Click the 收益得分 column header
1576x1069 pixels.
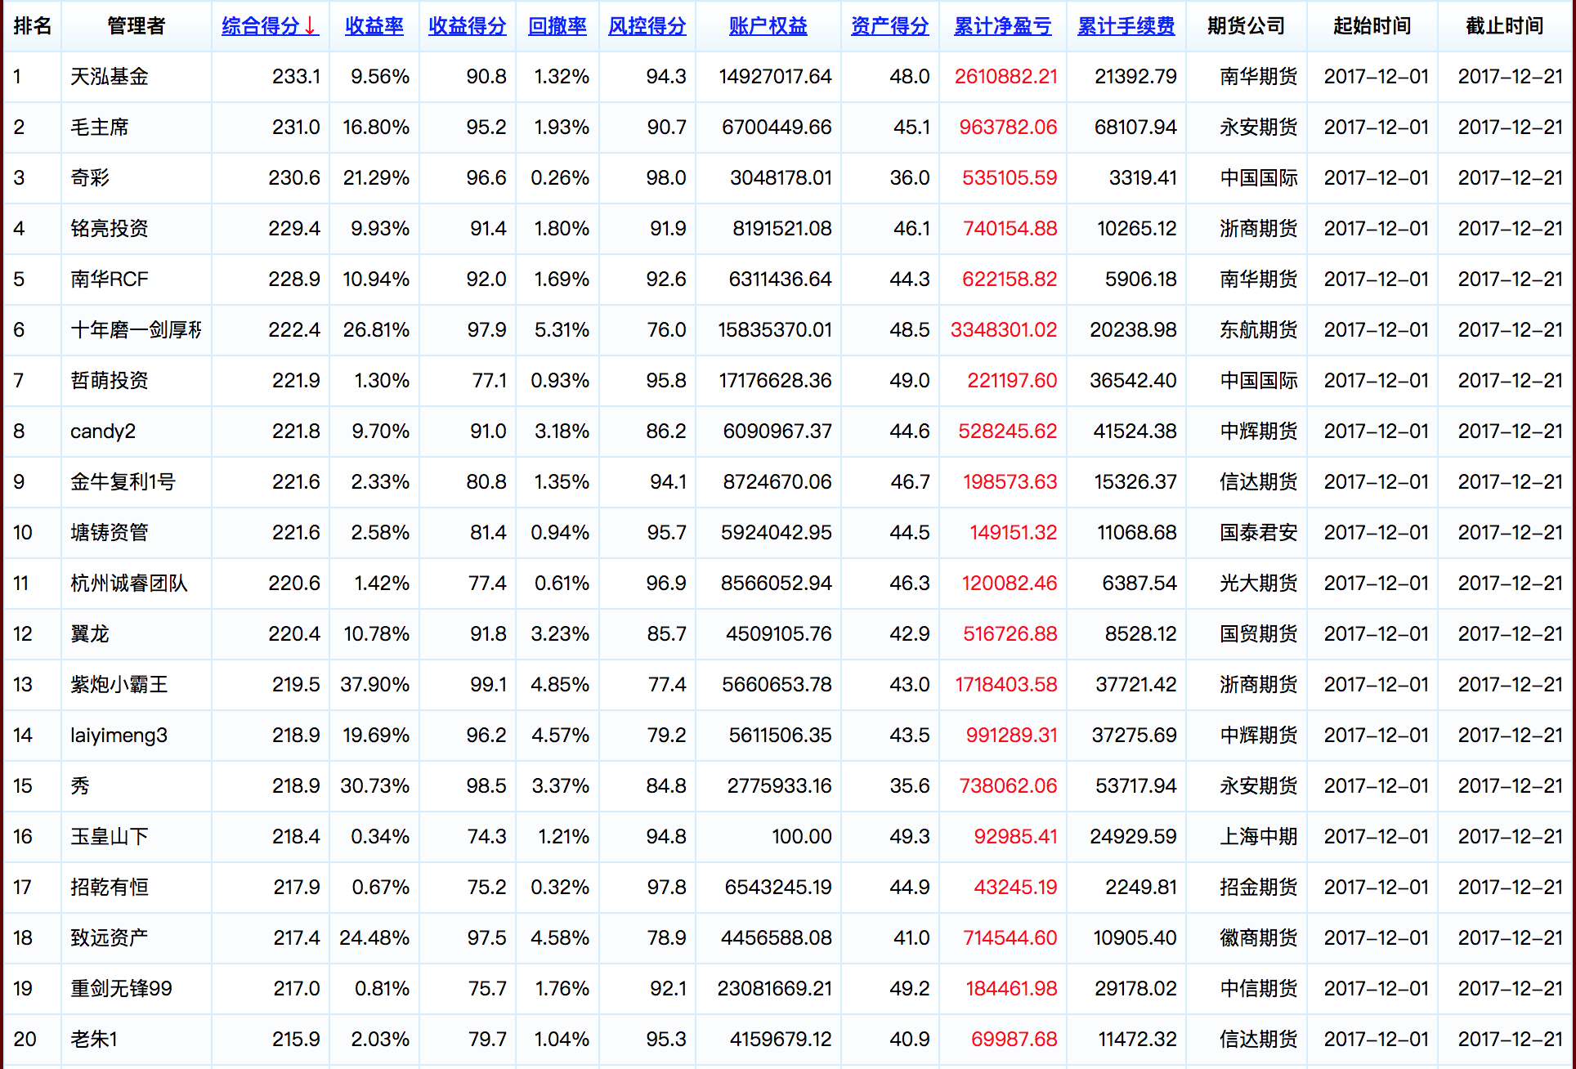468,26
